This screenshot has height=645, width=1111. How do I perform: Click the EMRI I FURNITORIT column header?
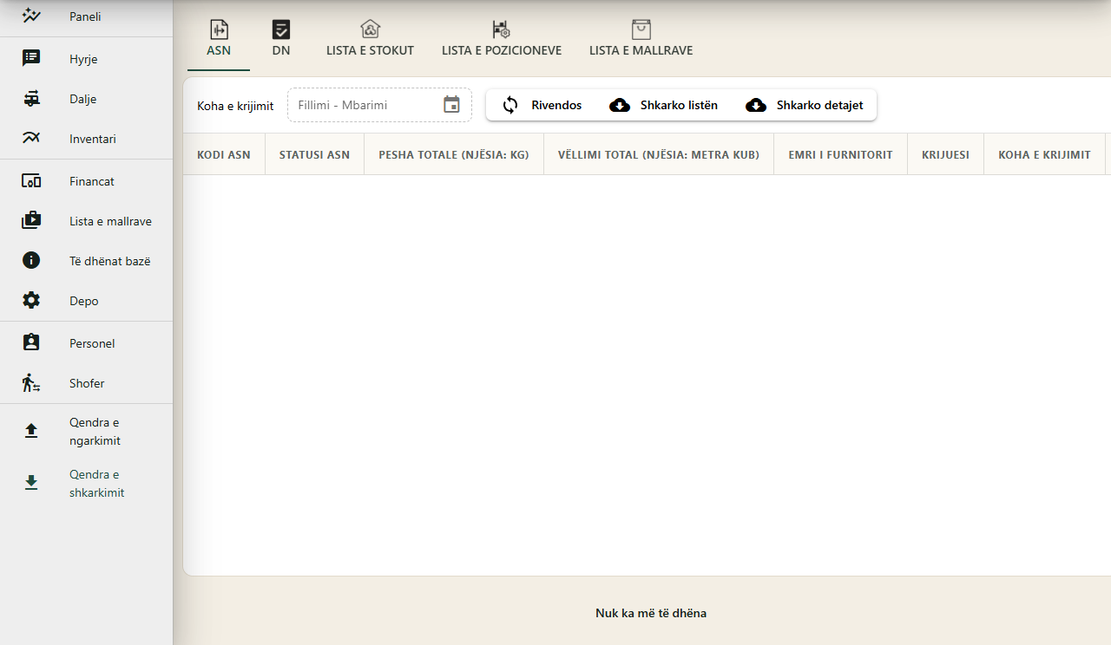pos(840,154)
